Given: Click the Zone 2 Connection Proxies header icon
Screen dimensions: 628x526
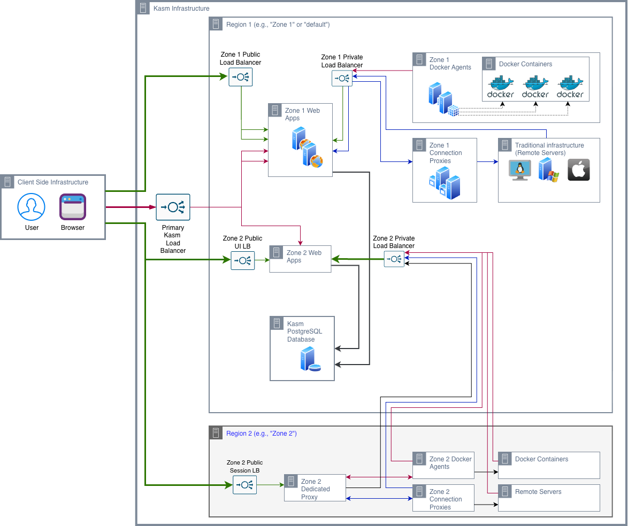Looking at the screenshot, I should click(419, 491).
